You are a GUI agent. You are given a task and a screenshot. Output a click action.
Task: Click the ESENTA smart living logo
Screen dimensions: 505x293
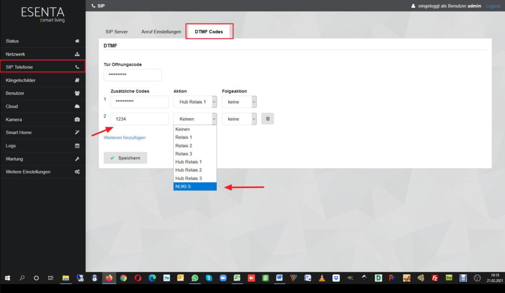pyautogui.click(x=43, y=15)
